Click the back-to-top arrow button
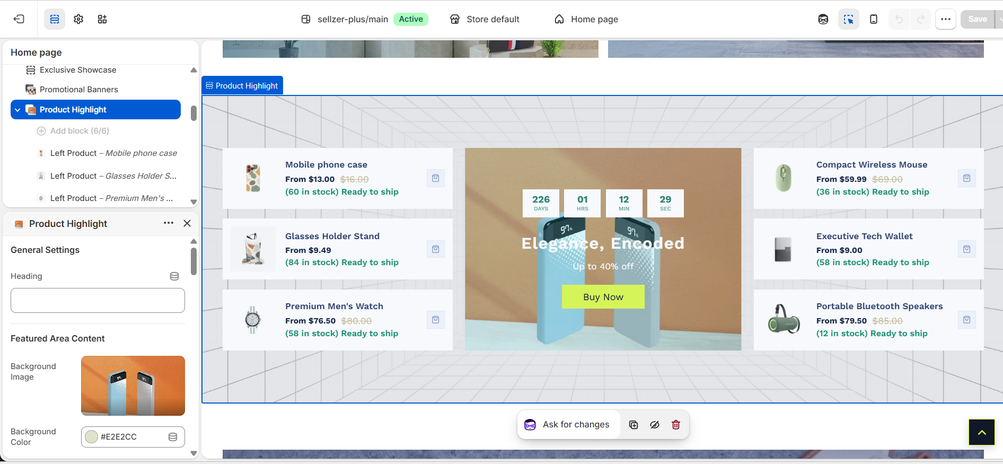Screen dimensions: 1003x464 coord(982,432)
